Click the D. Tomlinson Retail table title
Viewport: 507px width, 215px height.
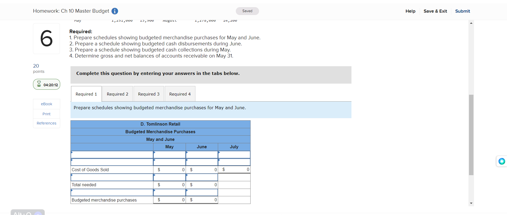[x=160, y=124]
